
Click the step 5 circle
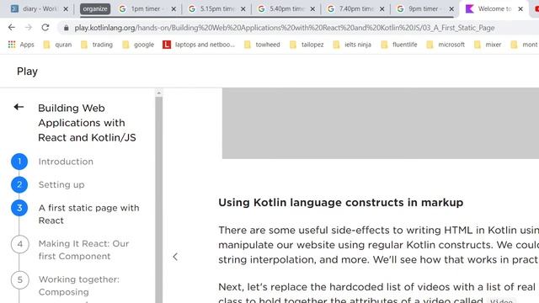tap(19, 280)
